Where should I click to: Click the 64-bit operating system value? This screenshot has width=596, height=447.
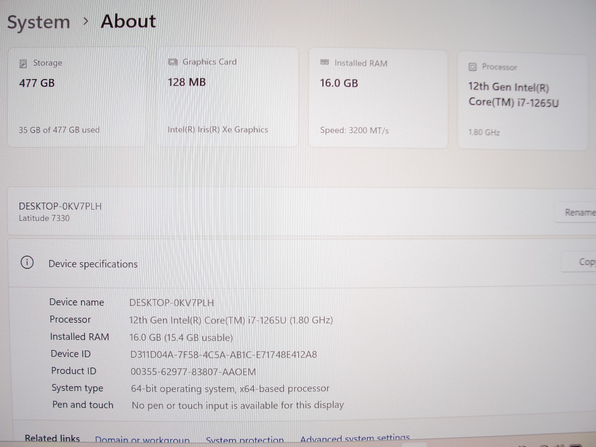(x=230, y=389)
